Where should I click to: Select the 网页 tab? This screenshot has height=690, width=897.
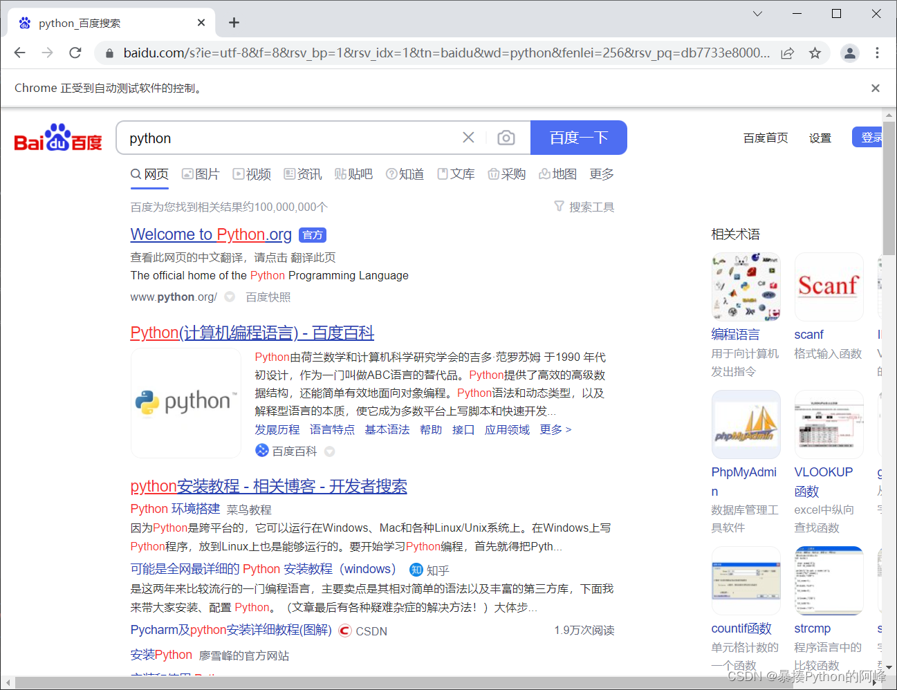[150, 174]
